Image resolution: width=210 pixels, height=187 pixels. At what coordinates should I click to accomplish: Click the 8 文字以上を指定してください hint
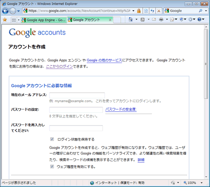click(73, 116)
